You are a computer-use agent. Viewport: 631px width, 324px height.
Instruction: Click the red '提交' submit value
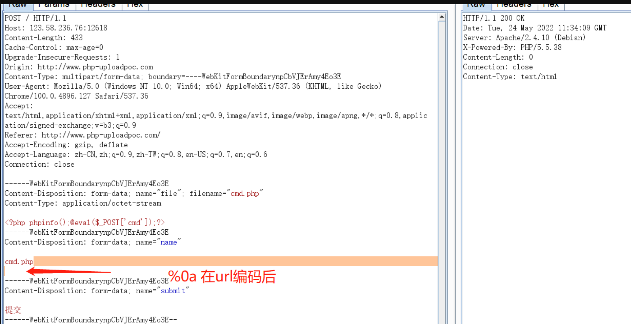13,310
